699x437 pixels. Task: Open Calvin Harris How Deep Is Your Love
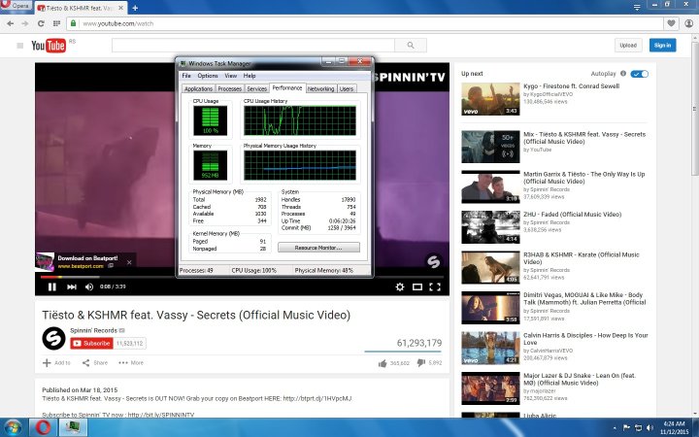(x=585, y=339)
